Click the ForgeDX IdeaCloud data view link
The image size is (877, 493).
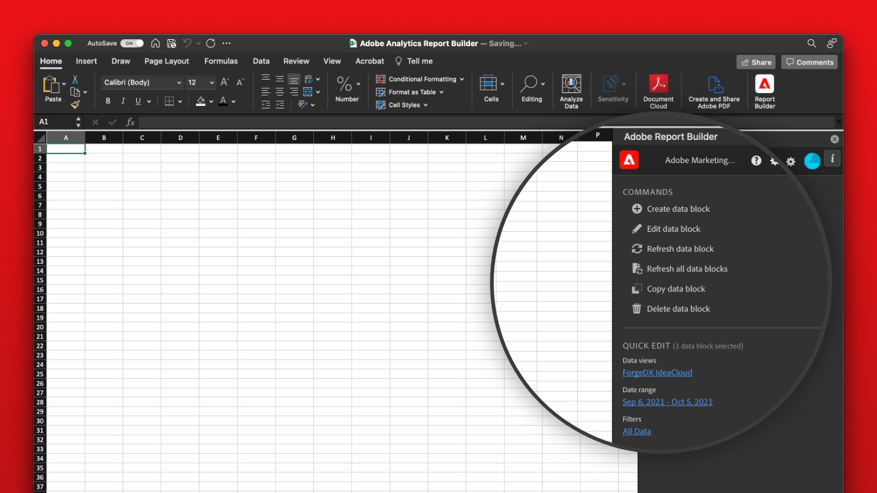point(657,372)
